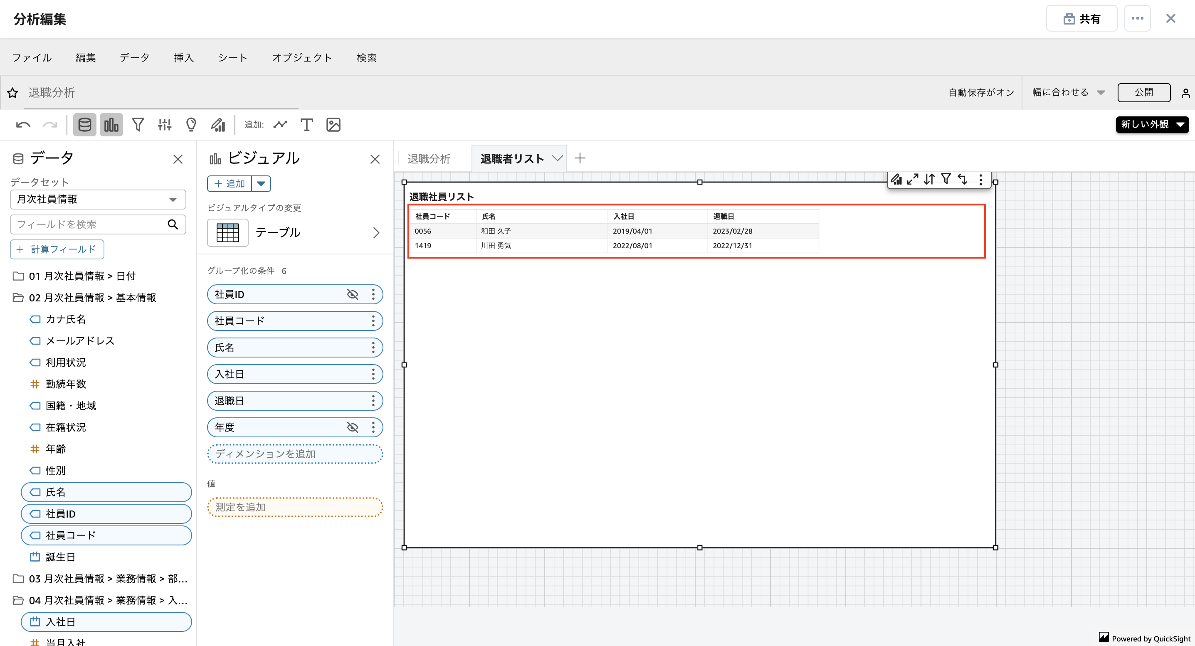Open the data panel with database icon
The height and width of the screenshot is (646, 1195).
click(x=84, y=124)
